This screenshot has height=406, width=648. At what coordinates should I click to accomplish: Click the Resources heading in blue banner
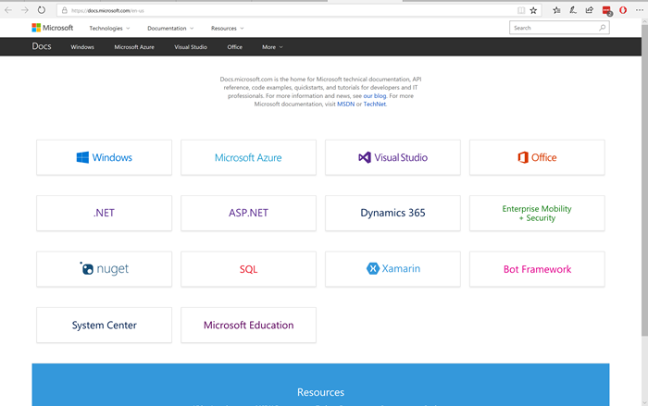pyautogui.click(x=320, y=392)
